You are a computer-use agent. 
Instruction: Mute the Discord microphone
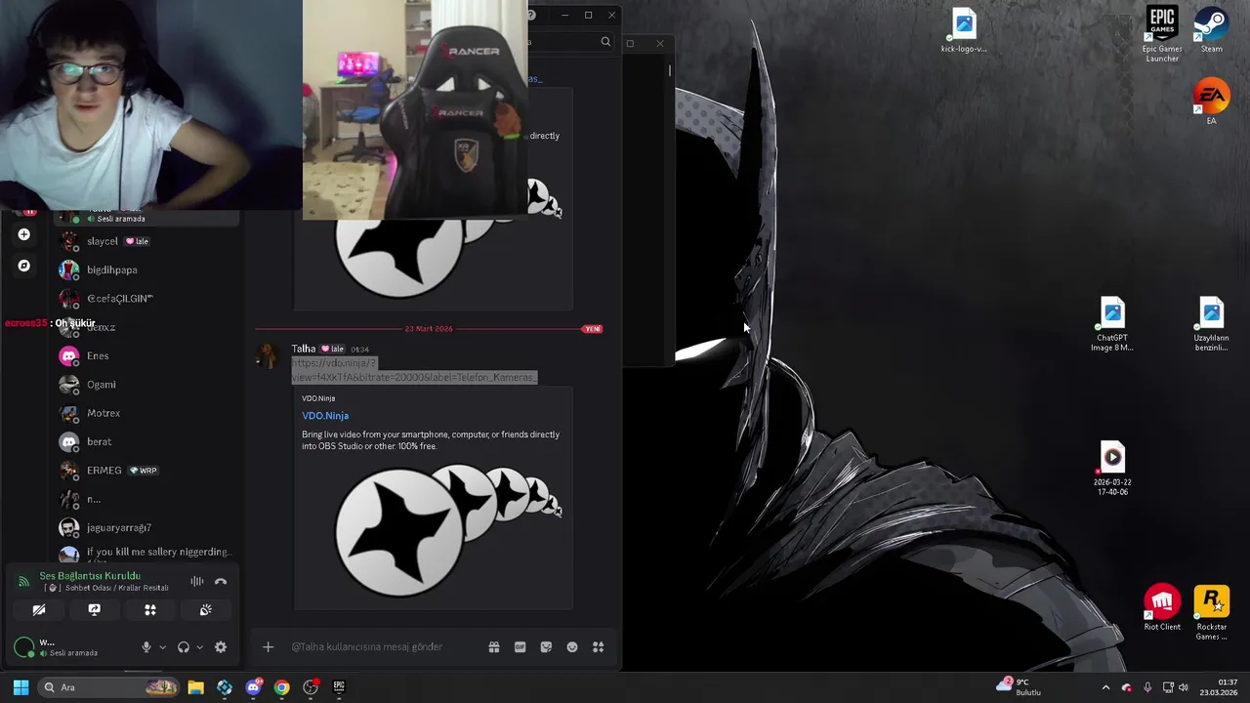pyautogui.click(x=146, y=647)
